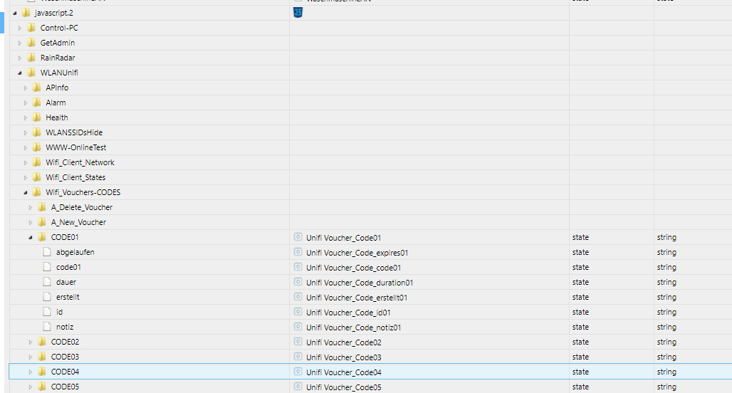The height and width of the screenshot is (393, 732).
Task: Click the abgelaufen file icon
Action: coord(47,252)
